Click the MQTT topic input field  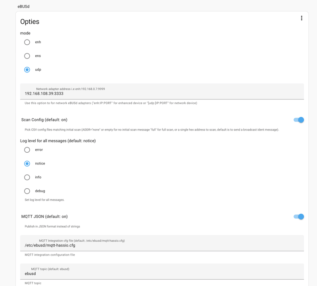[x=162, y=274]
